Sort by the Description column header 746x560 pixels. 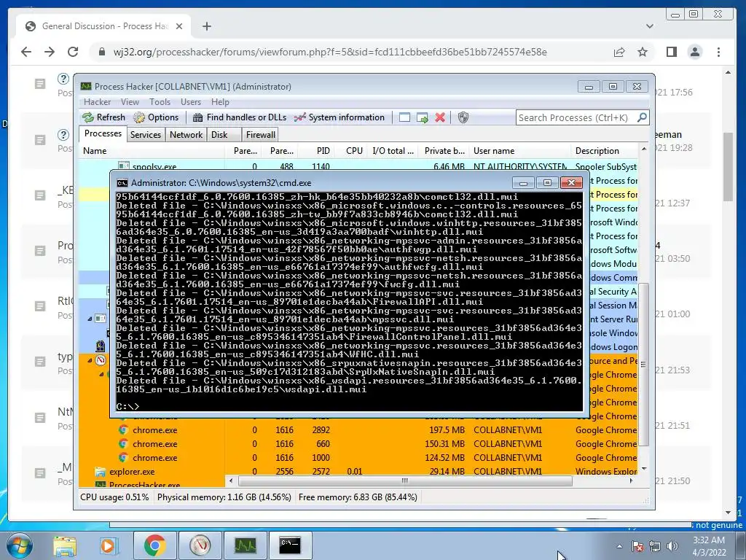[604, 151]
